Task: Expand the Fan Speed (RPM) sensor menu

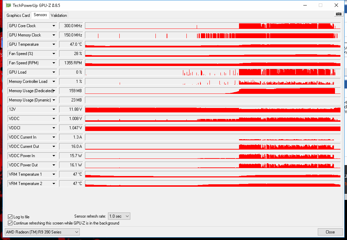Action: pyautogui.click(x=54, y=63)
